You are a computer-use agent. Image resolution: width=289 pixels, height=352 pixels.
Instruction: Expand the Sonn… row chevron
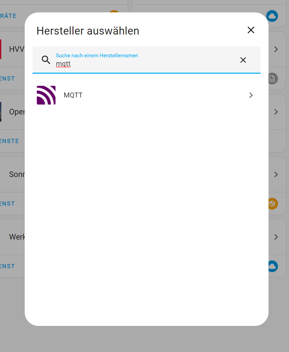(x=276, y=174)
